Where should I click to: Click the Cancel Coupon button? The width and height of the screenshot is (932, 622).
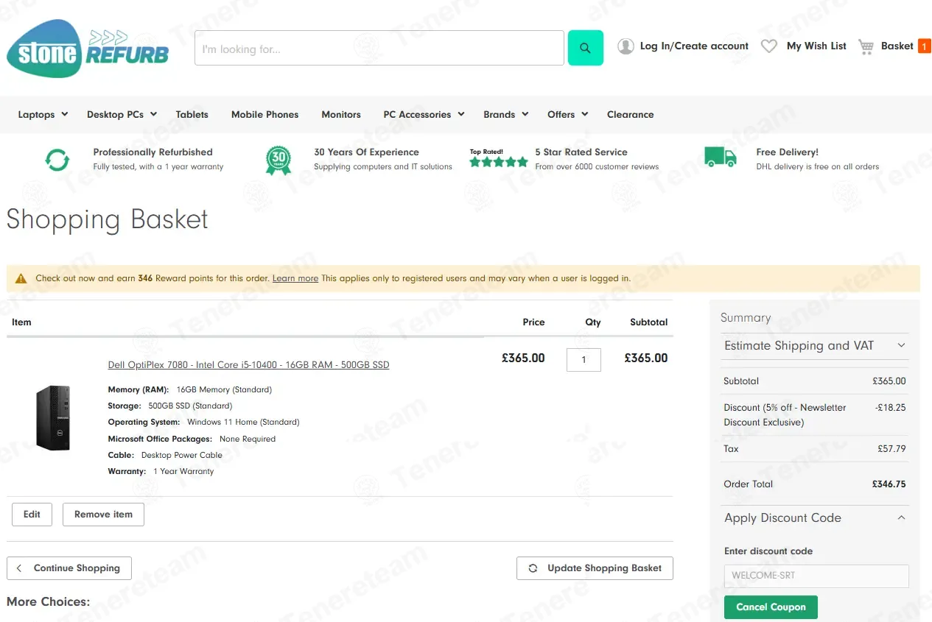[771, 607]
